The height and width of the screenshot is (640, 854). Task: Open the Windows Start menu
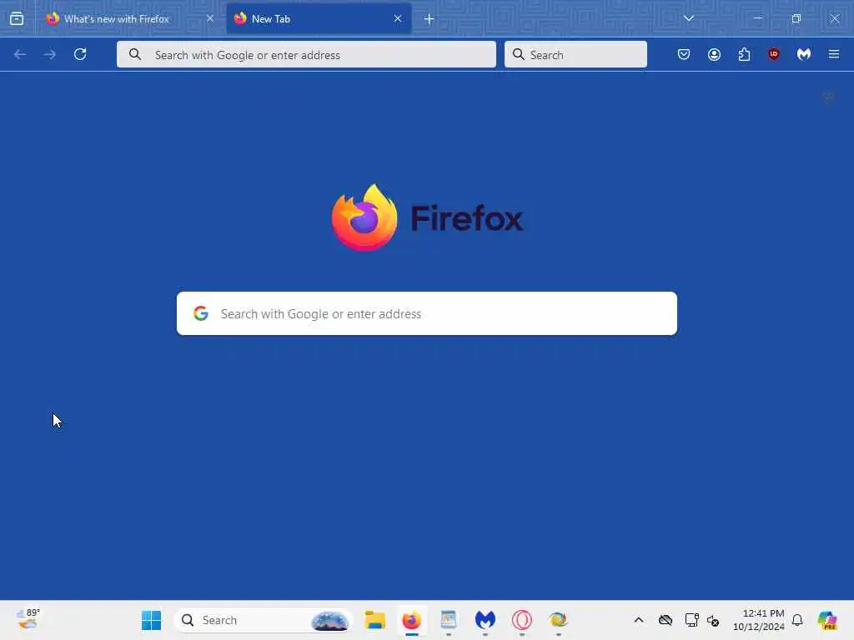152,620
